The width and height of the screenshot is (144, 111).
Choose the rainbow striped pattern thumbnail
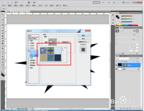[x=50, y=51]
